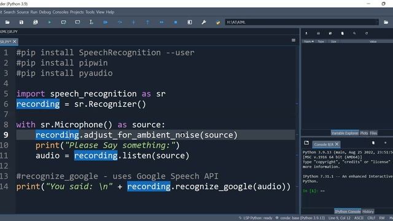Open the Projects menu

pos(77,12)
